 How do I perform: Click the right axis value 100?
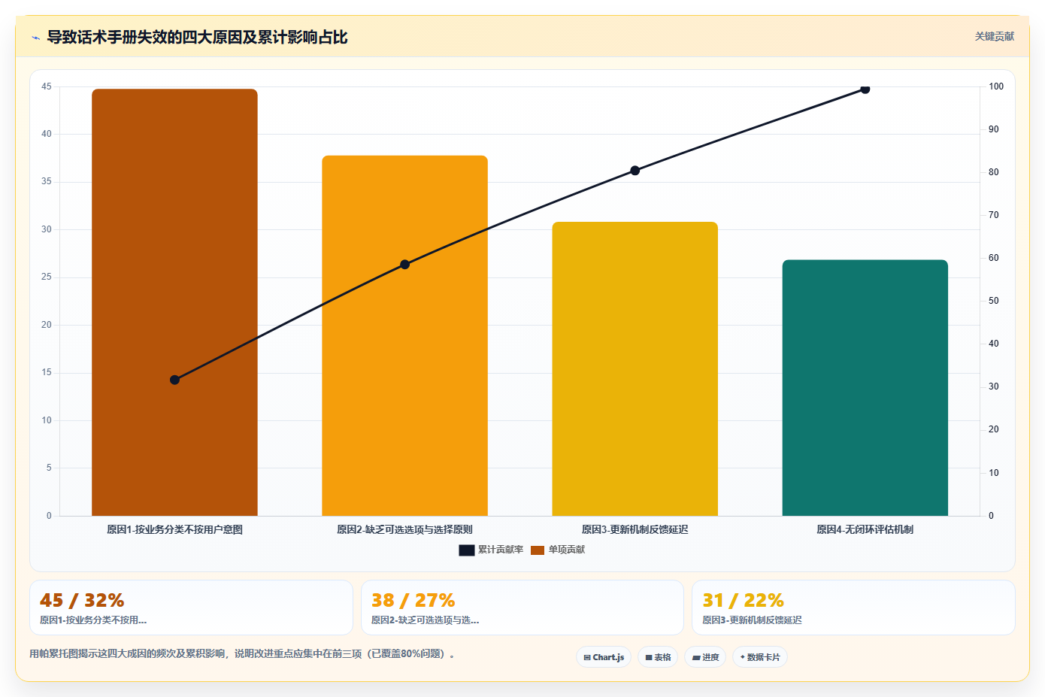point(996,86)
